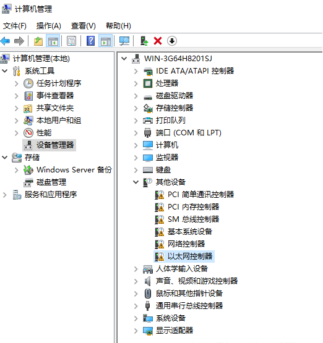The height and width of the screenshot is (343, 323).
Task: Expand the 服务和应用程序 node
Action: pos(4,195)
